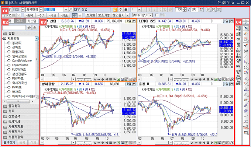Enable the 당일 checkbox
Image resolution: width=251 pixels, height=147 pixels.
pos(157,15)
